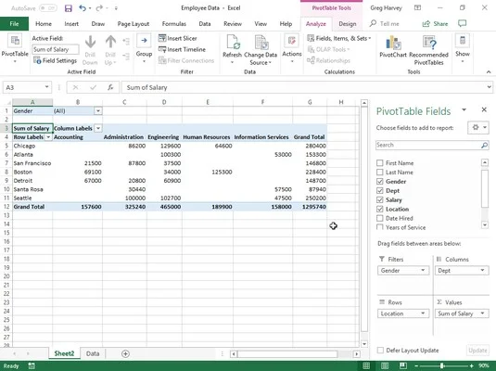Open the Fields, Items, & Sets menu
This screenshot has height=371, width=496.
click(338, 38)
